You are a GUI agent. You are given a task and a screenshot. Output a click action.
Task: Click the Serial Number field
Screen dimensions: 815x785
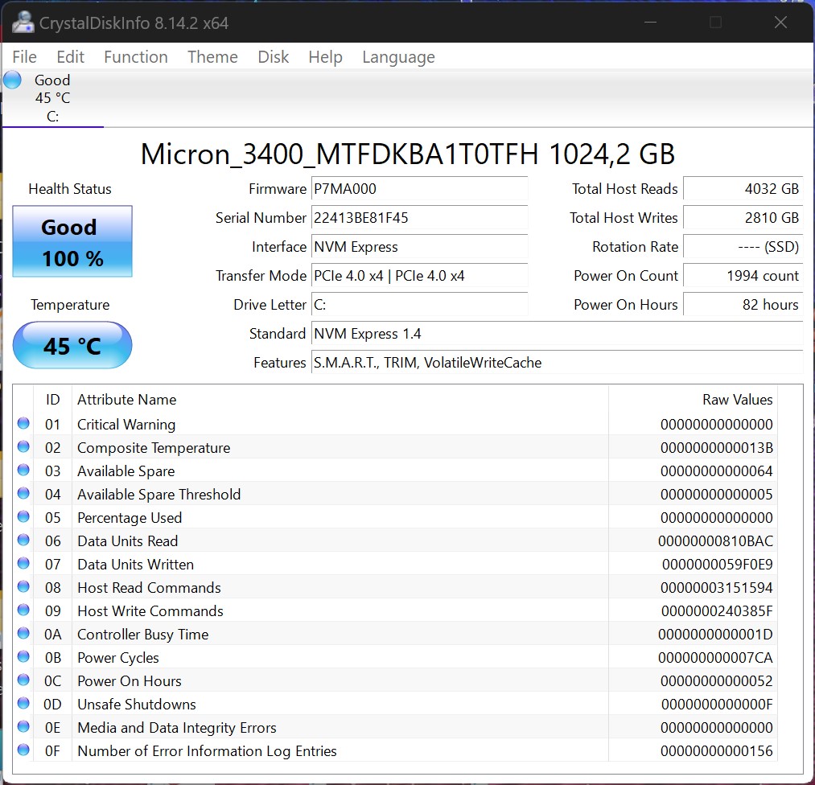[419, 218]
